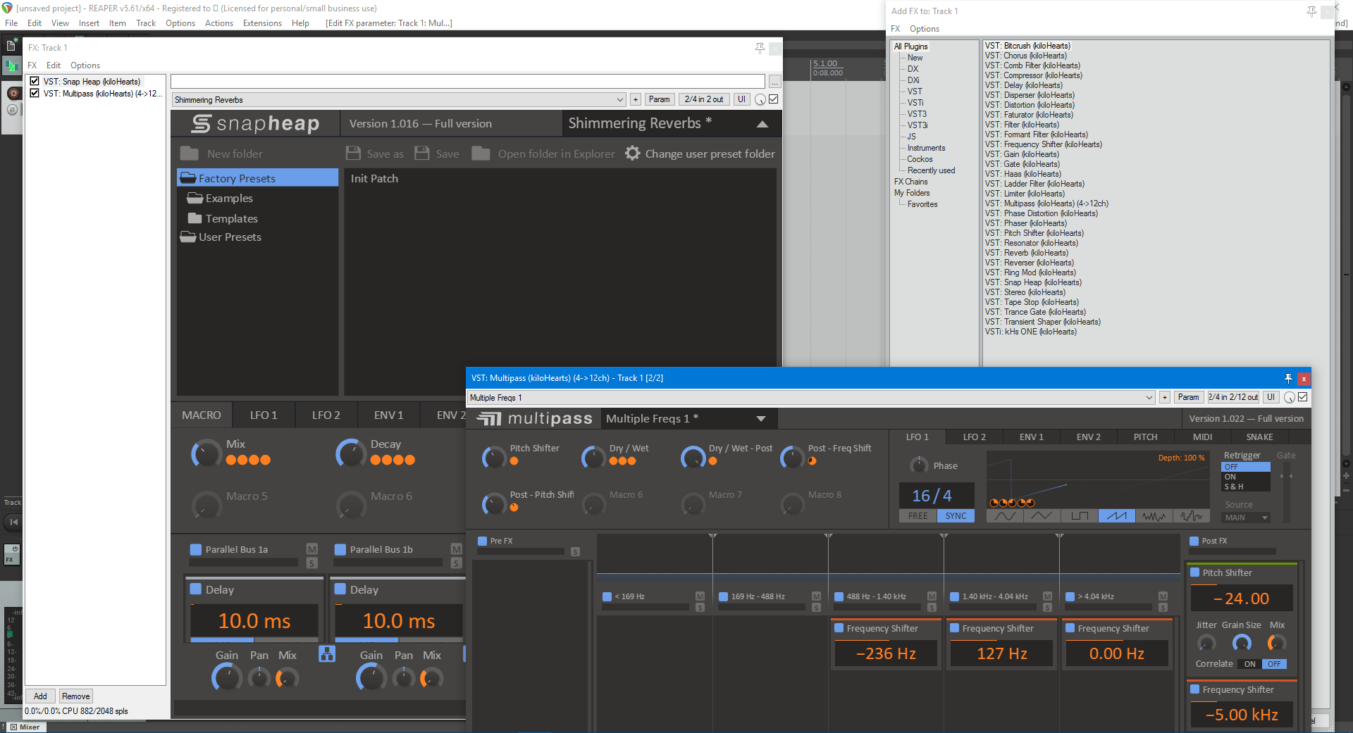Solo the 169 Hz - 488 Hz band
Image resolution: width=1353 pixels, height=733 pixels.
coord(816,607)
